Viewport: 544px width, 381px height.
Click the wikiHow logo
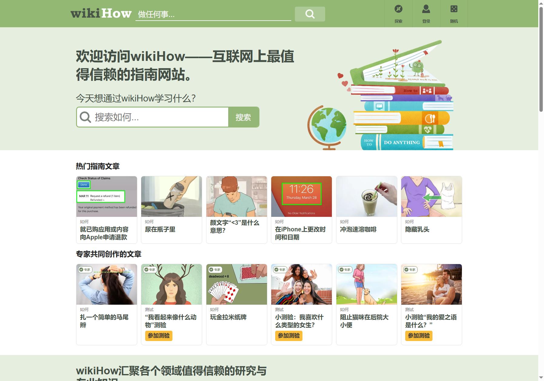coord(101,14)
